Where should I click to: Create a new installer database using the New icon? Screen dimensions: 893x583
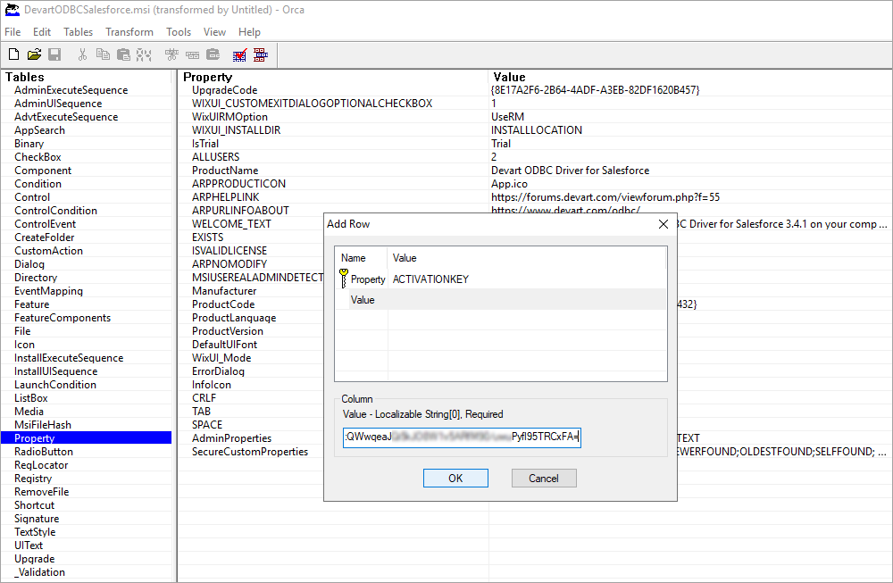point(13,54)
